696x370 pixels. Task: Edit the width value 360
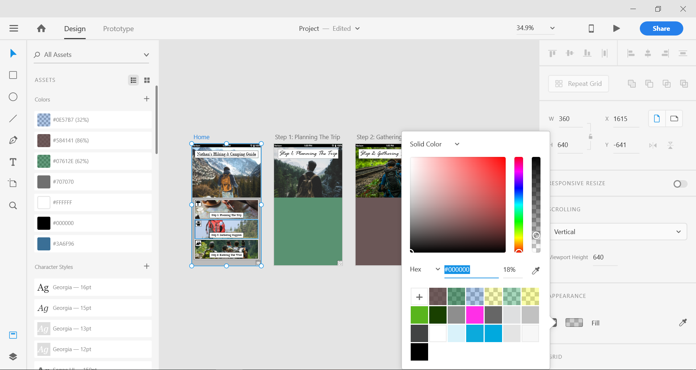click(570, 119)
